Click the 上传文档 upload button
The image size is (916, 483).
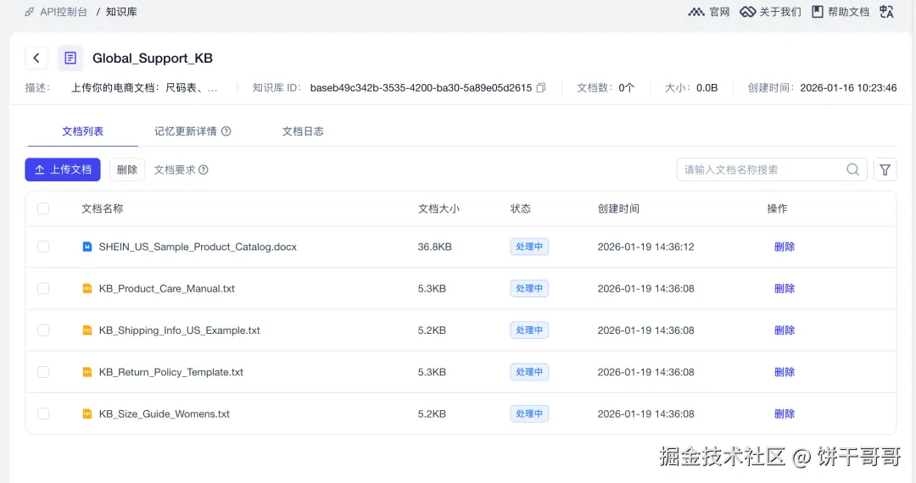(63, 169)
